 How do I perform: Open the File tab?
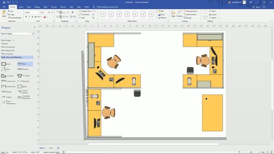(4, 7)
